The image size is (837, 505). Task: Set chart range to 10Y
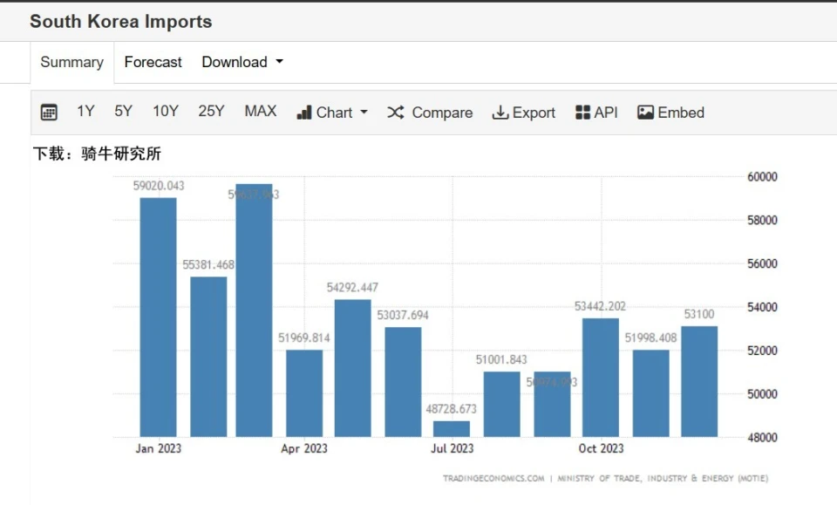166,112
